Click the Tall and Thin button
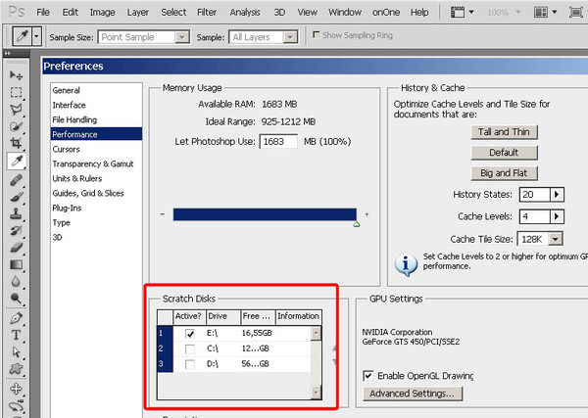The height and width of the screenshot is (418, 588). click(504, 132)
